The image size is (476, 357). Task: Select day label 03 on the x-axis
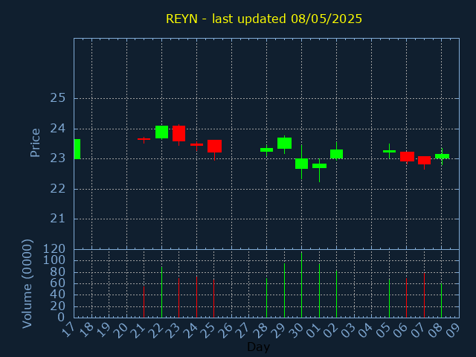[x=348, y=330]
